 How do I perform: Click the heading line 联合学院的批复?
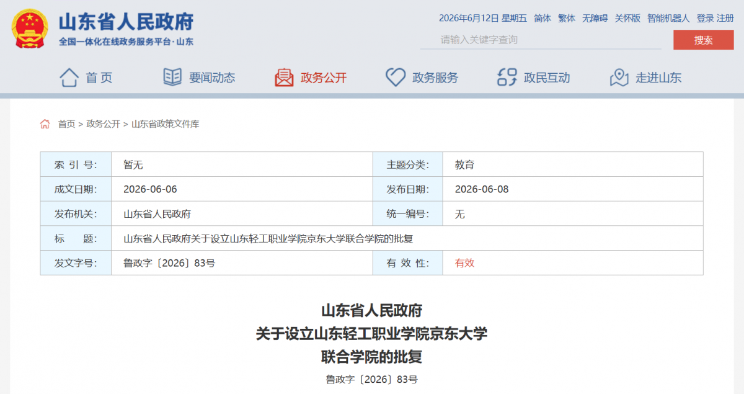point(371,357)
